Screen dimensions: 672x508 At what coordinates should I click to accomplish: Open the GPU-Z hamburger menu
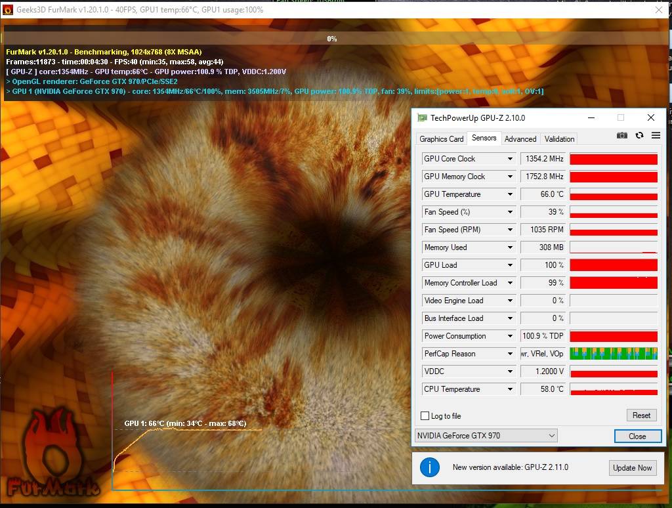(656, 135)
